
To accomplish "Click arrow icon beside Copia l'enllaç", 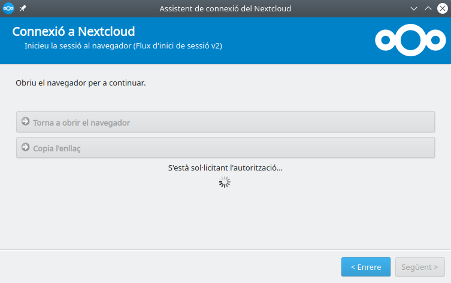I will (25, 147).
